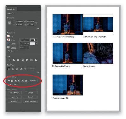Align right edges in Align section
The width and height of the screenshot is (126, 119).
click(x=23, y=60)
